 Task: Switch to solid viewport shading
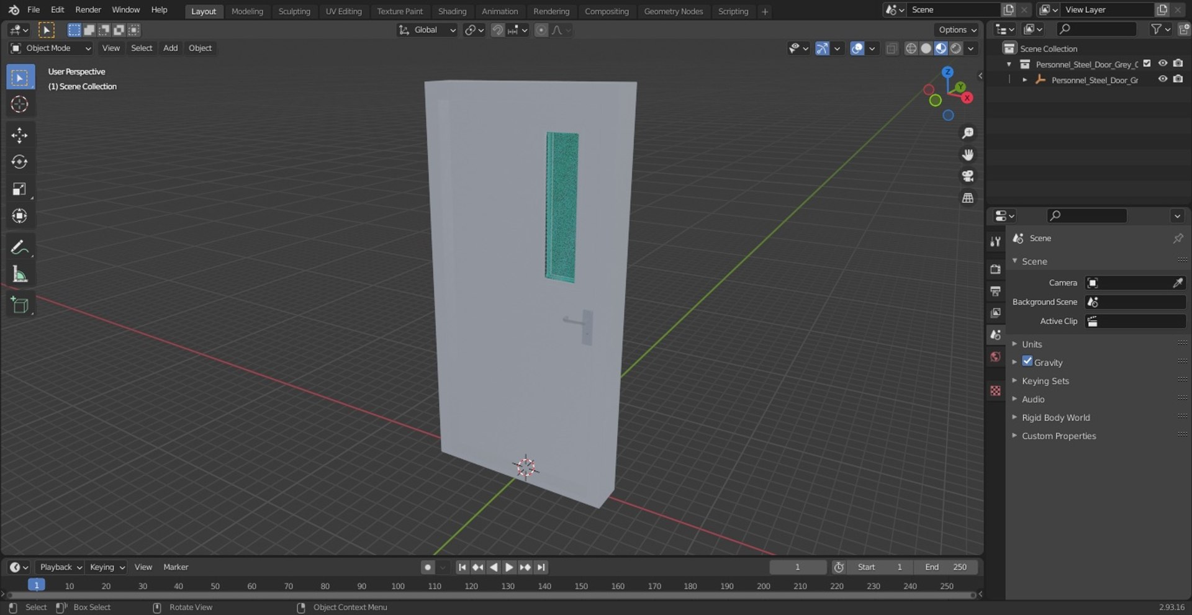click(926, 48)
